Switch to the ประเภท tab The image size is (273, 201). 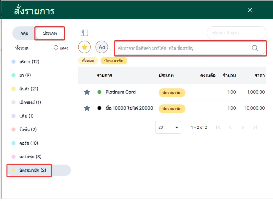[x=50, y=33]
